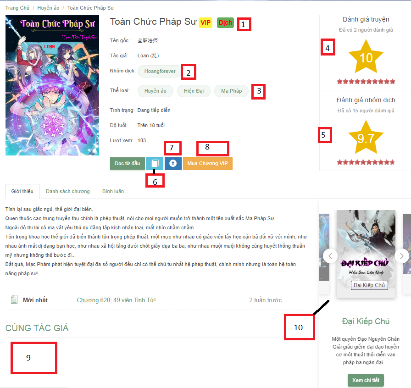Open Hoangforever translator group tag
This screenshot has width=411, height=388.
point(160,71)
